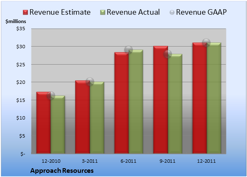Select the green actual bar for 9-2011
The height and width of the screenshot is (177, 247).
pyautogui.click(x=175, y=104)
